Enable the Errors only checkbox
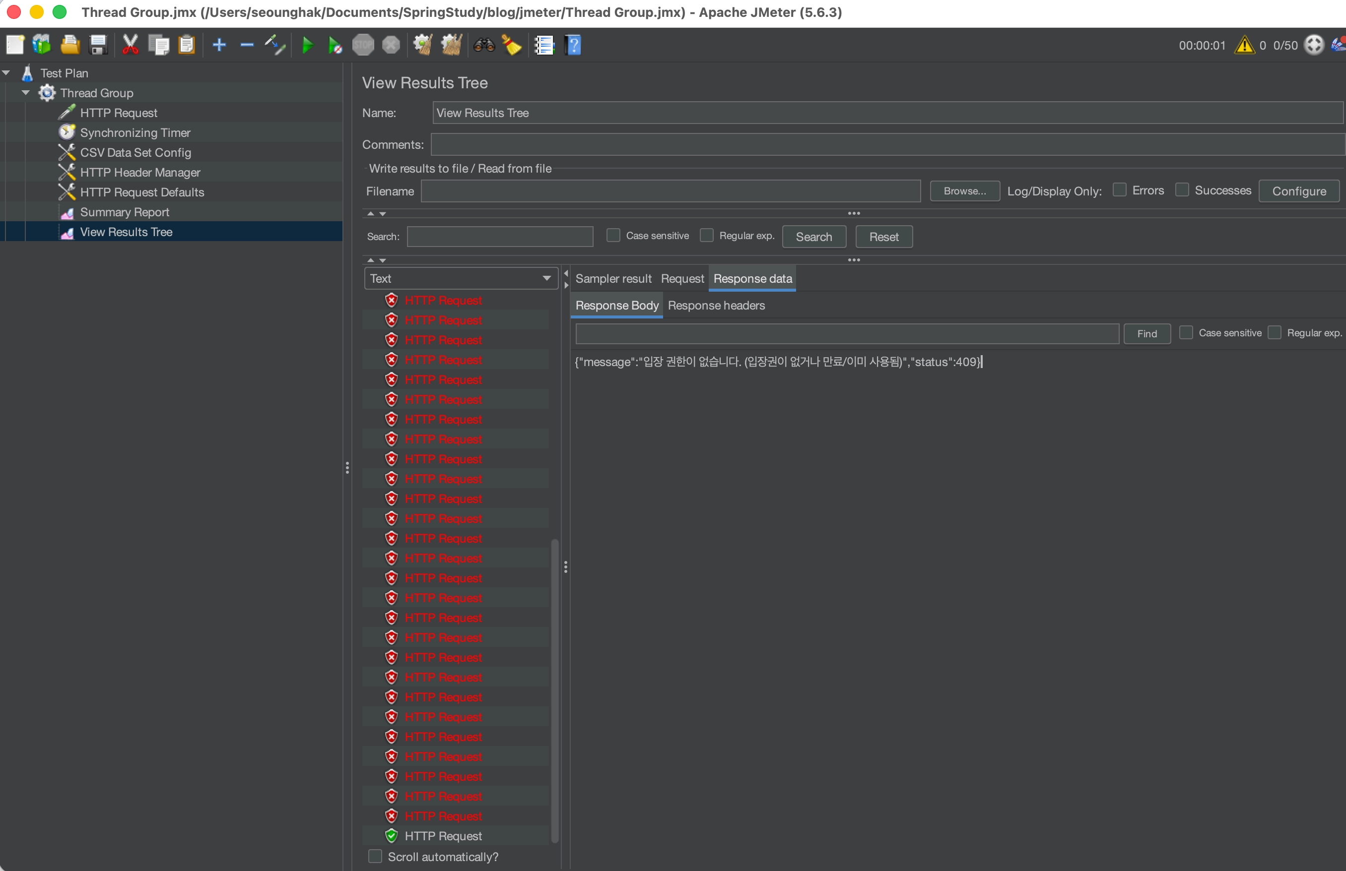The width and height of the screenshot is (1346, 871). (x=1119, y=190)
